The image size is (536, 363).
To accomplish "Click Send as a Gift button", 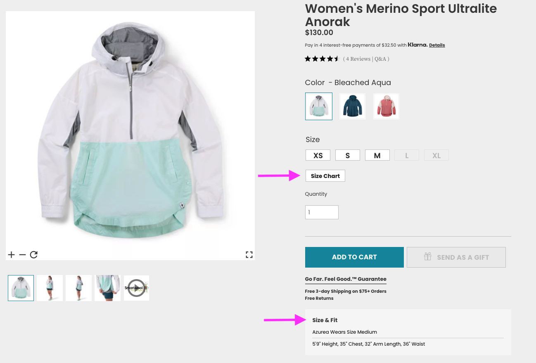I will coord(456,257).
